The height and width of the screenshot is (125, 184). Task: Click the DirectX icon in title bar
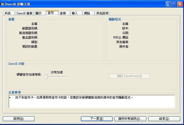click(2, 4)
